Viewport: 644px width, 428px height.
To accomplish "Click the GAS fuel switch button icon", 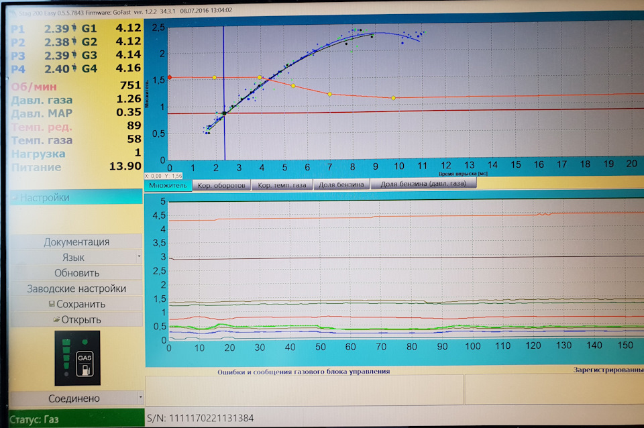I will pyautogui.click(x=85, y=364).
